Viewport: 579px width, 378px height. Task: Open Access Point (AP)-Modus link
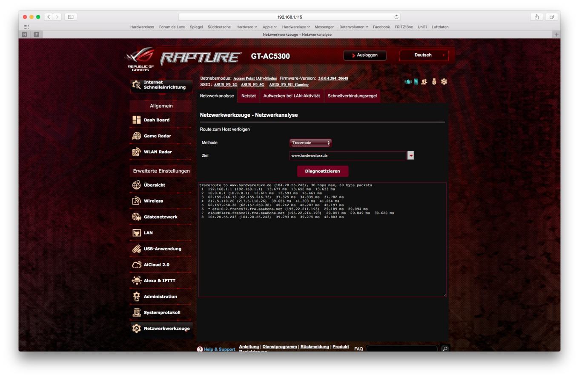click(x=255, y=78)
